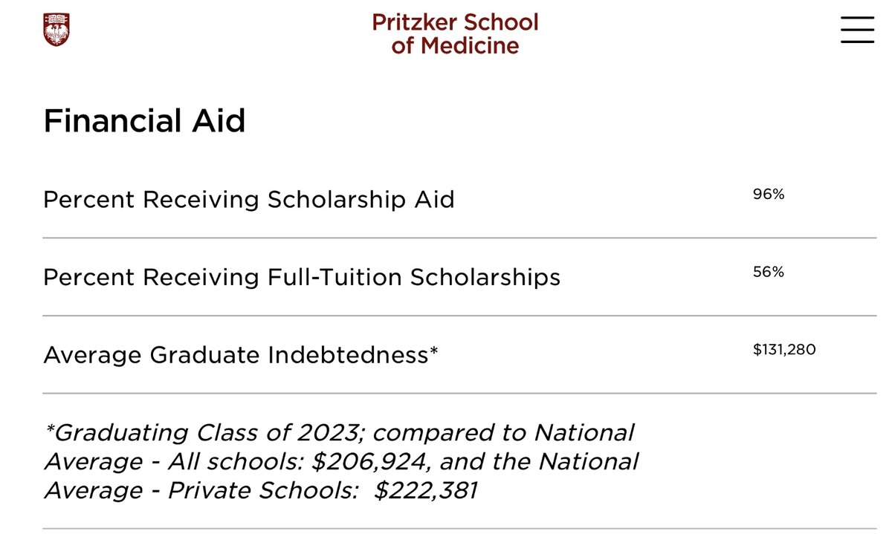Select the Percent Receiving Scholarship Aid label
Viewport: 892px width, 534px height.
point(248,200)
